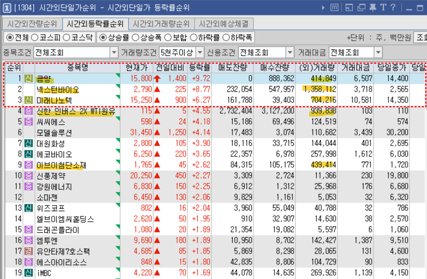The height and width of the screenshot is (279, 427).
Task: Click the window layout icon left of copy icon
Action: coord(349,7)
